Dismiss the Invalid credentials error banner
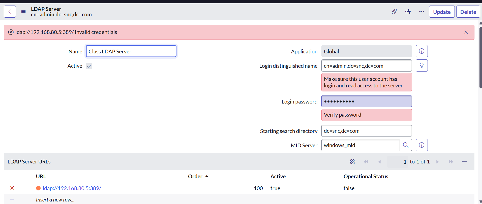The image size is (482, 204). coord(466,32)
